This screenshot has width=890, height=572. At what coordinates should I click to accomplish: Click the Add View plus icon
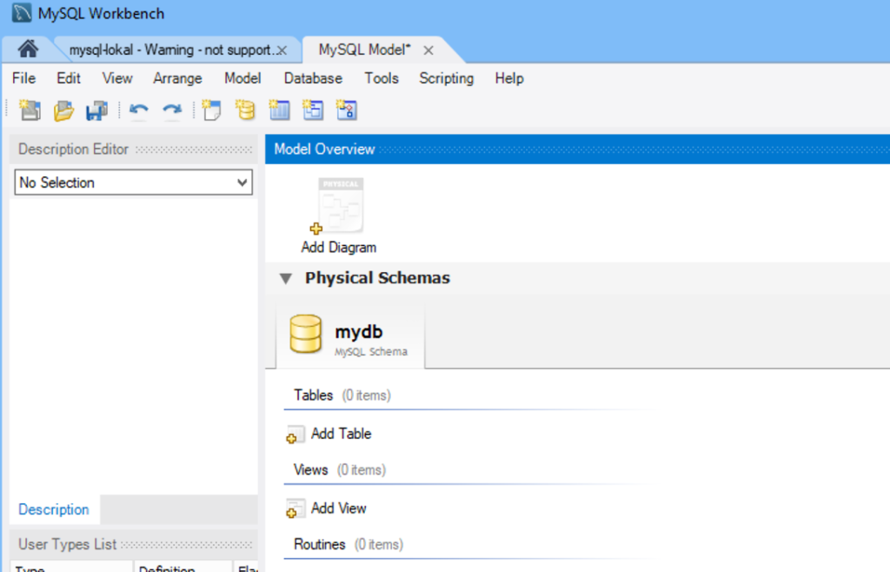[x=296, y=509]
